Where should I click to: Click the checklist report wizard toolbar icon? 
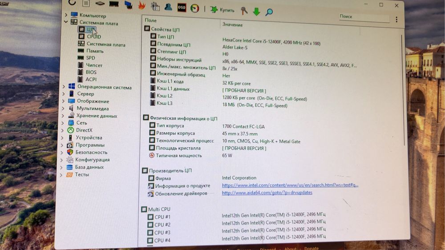tap(155, 6)
